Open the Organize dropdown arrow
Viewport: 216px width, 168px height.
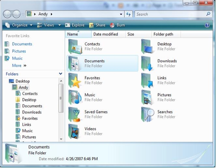point(31,25)
